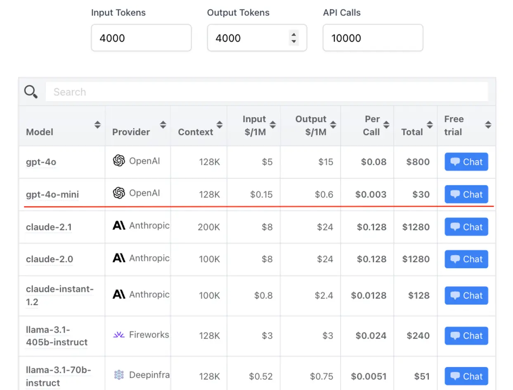This screenshot has width=513, height=390.
Task: Click the Output Tokens stepper arrows
Action: [293, 38]
